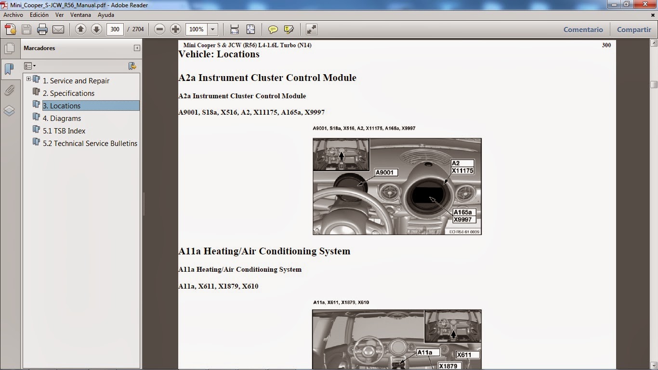658x370 pixels.
Task: Close the menu bar document X button
Action: [x=652, y=15]
